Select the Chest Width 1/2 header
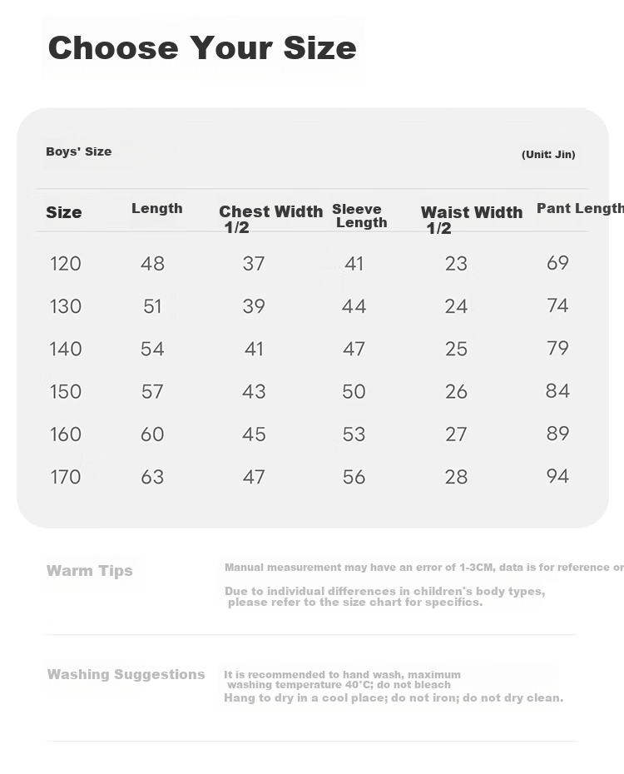Viewport: 624px width, 774px height. point(270,219)
